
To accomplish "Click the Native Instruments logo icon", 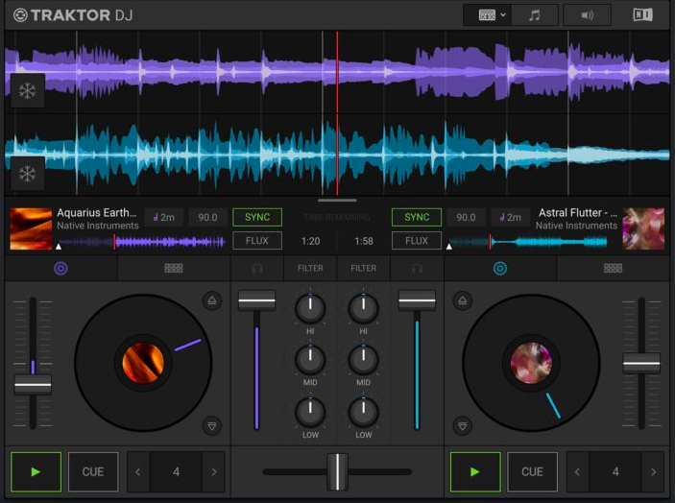I will click(642, 15).
